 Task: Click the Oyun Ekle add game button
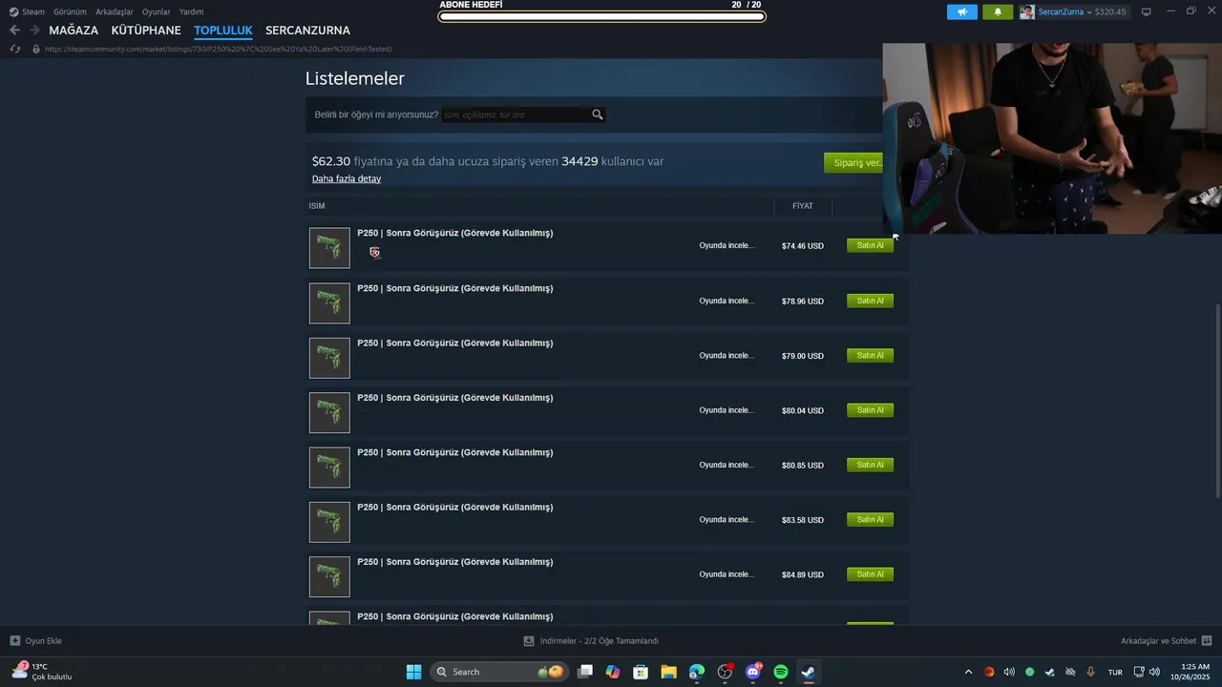click(x=35, y=641)
